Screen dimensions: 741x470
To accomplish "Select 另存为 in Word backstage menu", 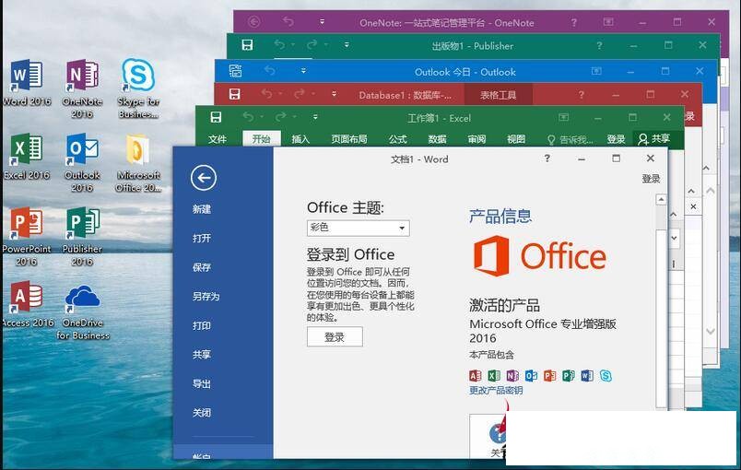I will (x=206, y=296).
